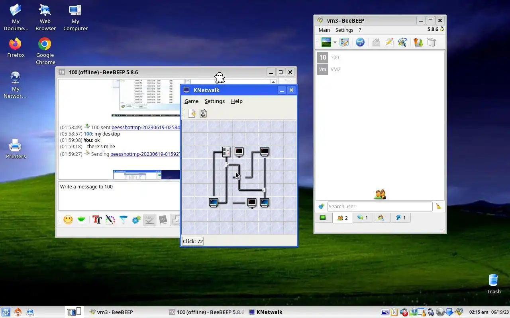Switch to the last tab showing 1
The width and height of the screenshot is (510, 318).
click(x=400, y=218)
